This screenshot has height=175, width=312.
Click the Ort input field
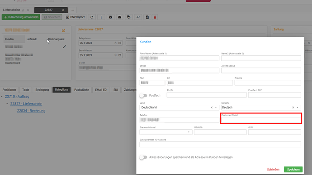(200, 83)
